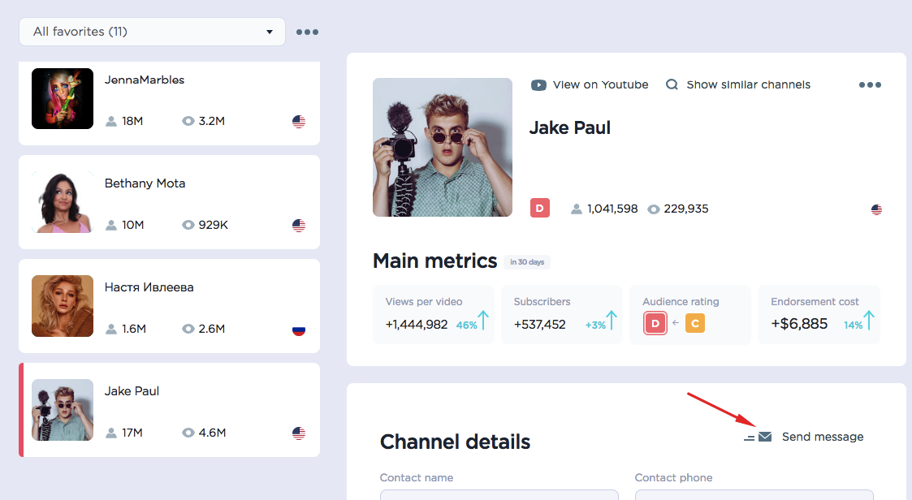Click views eye icon on Настя Ивлеева card

point(188,329)
